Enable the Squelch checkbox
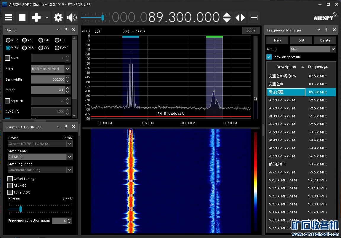 point(8,101)
